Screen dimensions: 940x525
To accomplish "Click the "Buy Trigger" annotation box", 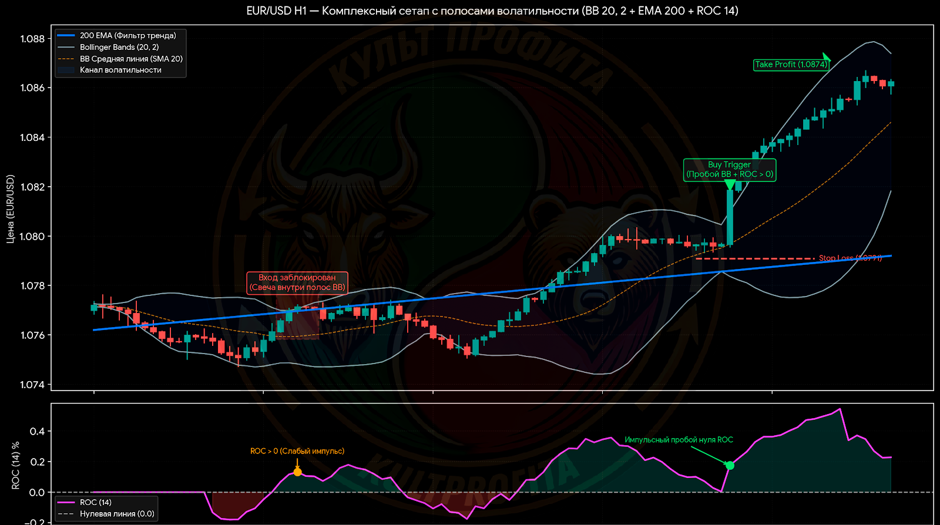I will pyautogui.click(x=730, y=170).
